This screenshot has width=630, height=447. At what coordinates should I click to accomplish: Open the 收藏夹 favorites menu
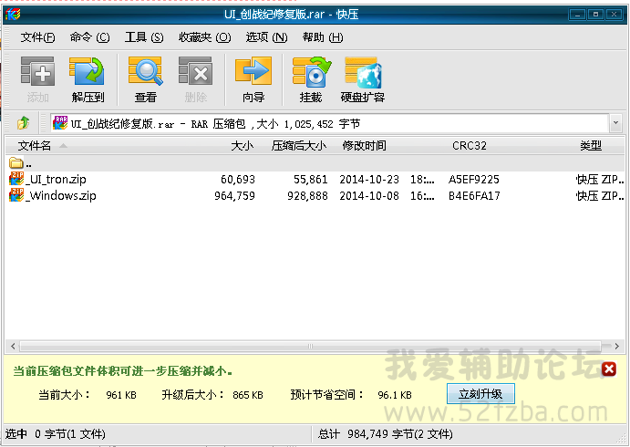tap(201, 37)
